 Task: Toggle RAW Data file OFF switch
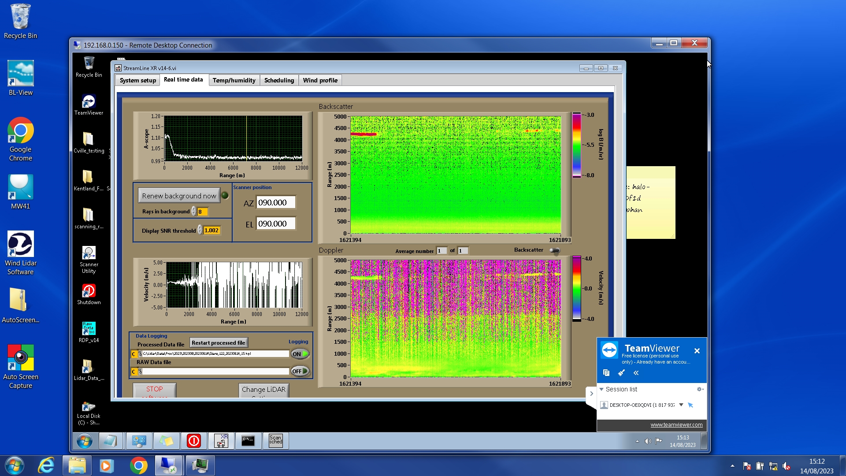tap(300, 371)
